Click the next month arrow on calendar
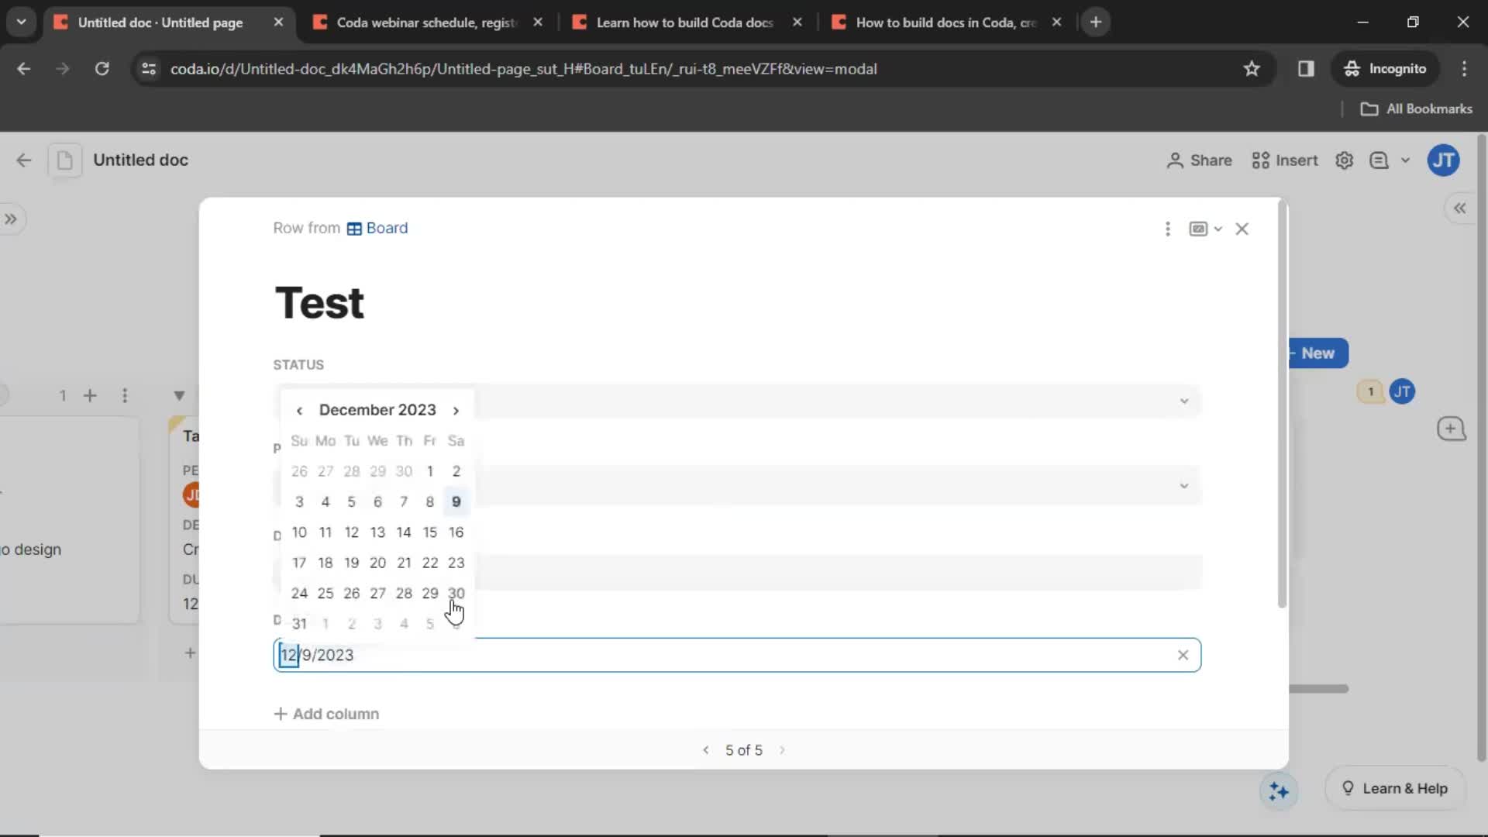 tap(456, 410)
